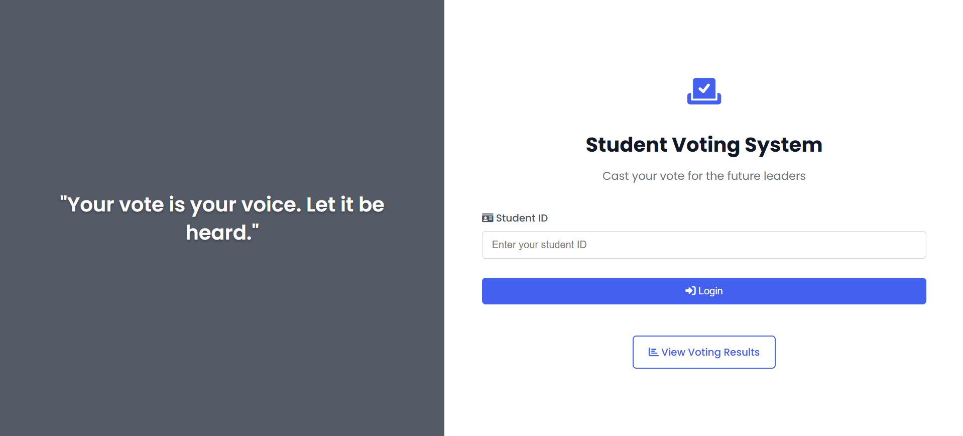This screenshot has height=436, width=963.
Task: Select the checkmark inside the ballot icon
Action: coord(704,88)
